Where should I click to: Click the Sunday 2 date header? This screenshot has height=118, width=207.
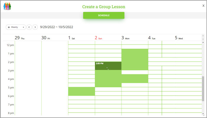(98, 38)
